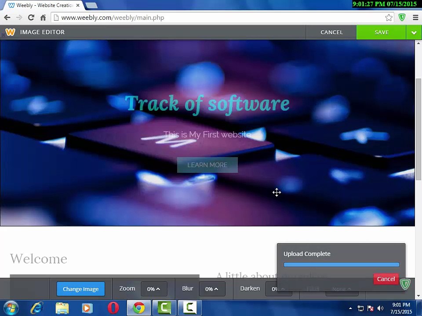Open first Camtasia taskbar icon

[164, 308]
